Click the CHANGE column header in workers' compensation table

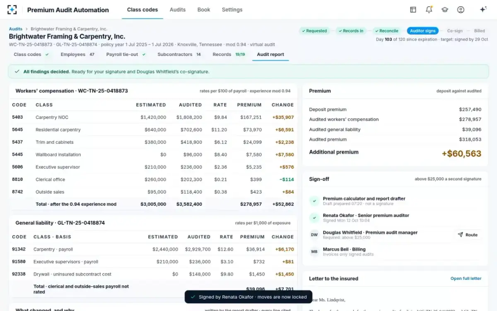click(x=282, y=105)
